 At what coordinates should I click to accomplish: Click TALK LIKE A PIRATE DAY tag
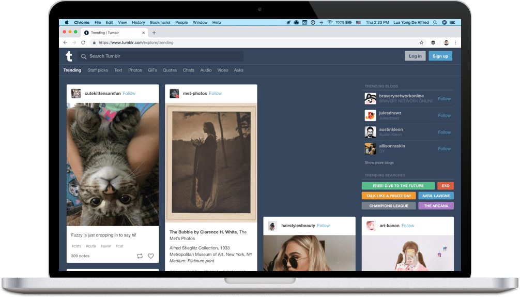click(389, 196)
